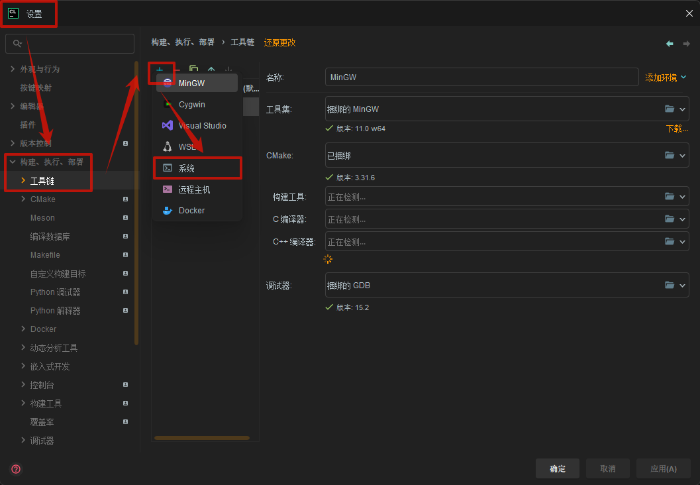Expand the 嵌入式开发 node

tap(23, 366)
